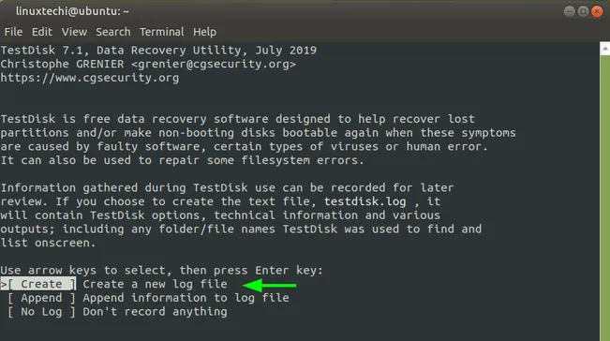Open the View menu
The height and width of the screenshot is (341, 610).
(x=74, y=32)
